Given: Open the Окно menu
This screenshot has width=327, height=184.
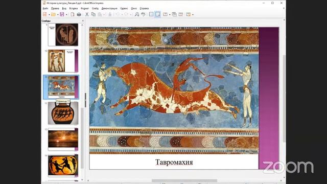Looking at the screenshot, I should tap(134, 9).
